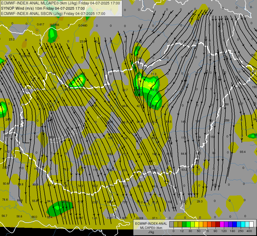Image resolution: width=257 pixels, height=236 pixels.
Task: Click the bright cyan legend swatch
Action: [243, 224]
